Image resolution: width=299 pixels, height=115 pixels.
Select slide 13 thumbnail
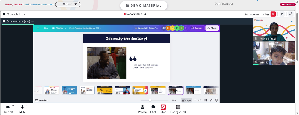coord(193,90)
